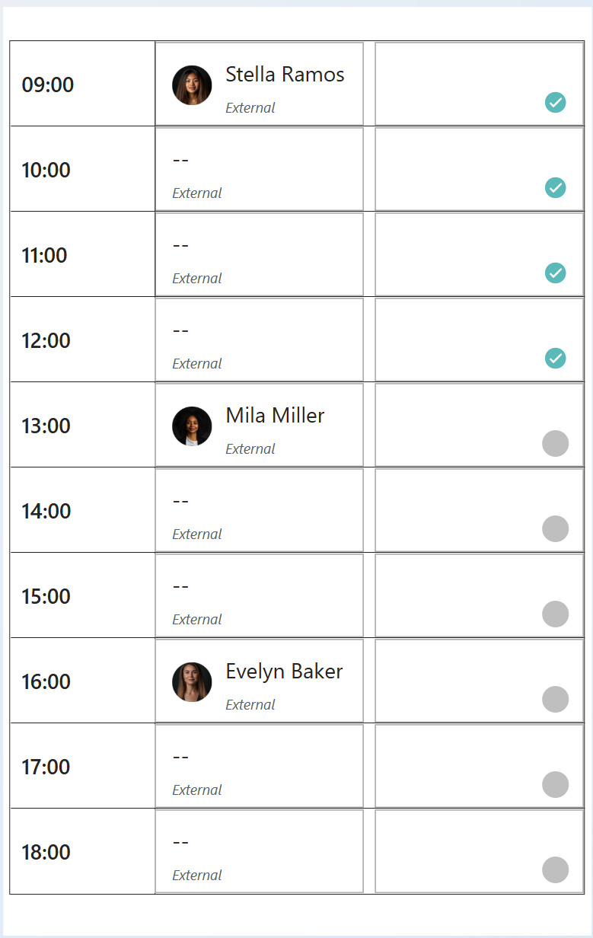The width and height of the screenshot is (593, 938).
Task: Click the 18:00 time label
Action: click(x=46, y=852)
